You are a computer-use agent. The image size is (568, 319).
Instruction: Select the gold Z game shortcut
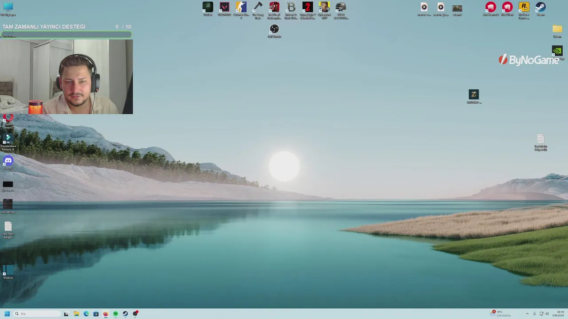[x=474, y=95]
